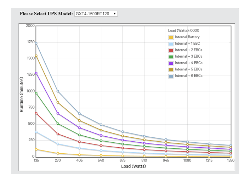Select the 6 EBCs data point at 135 watts
This screenshot has width=245, height=182.
click(x=36, y=43)
